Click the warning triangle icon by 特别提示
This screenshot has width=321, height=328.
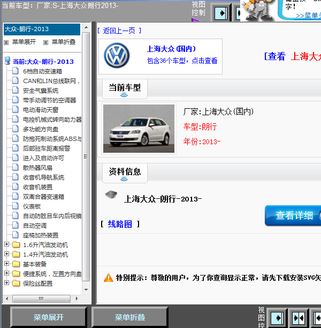[109, 278]
